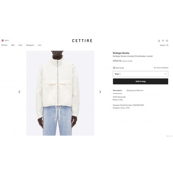Open the Size Guide ruler icon
Viewport: 173px width, 173px height.
(x=114, y=68)
